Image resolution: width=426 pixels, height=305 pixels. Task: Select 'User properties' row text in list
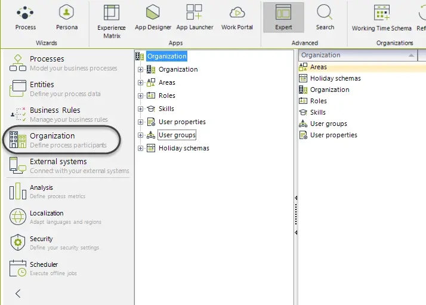(334, 135)
